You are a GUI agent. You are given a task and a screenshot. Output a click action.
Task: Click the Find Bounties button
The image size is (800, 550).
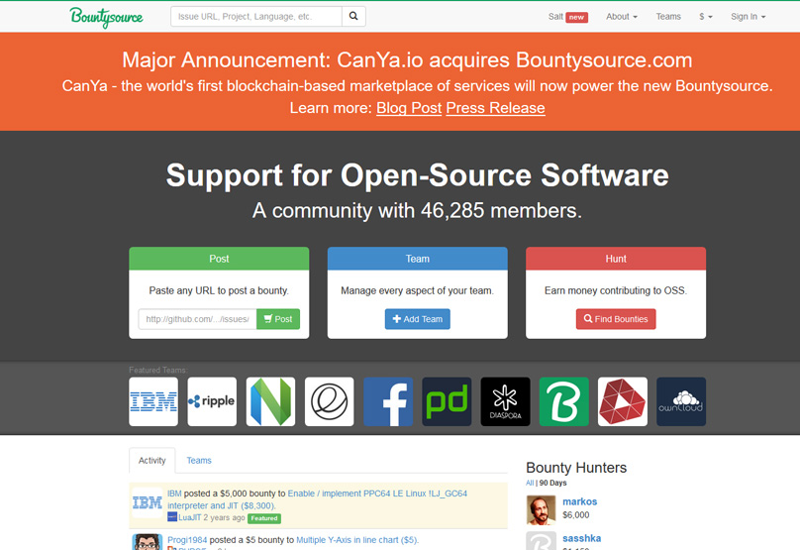click(x=616, y=319)
